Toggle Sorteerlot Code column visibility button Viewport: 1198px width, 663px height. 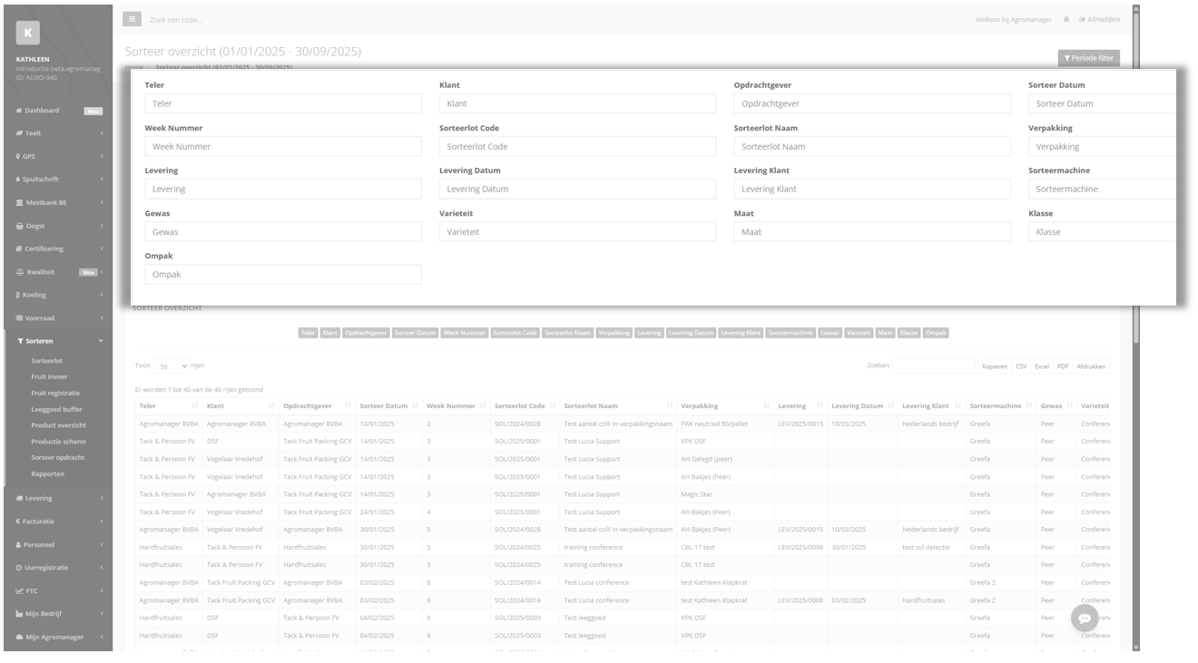pos(516,333)
